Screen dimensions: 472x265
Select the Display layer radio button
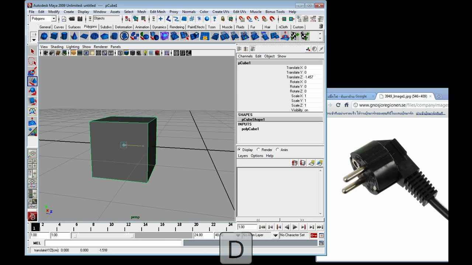click(x=239, y=150)
